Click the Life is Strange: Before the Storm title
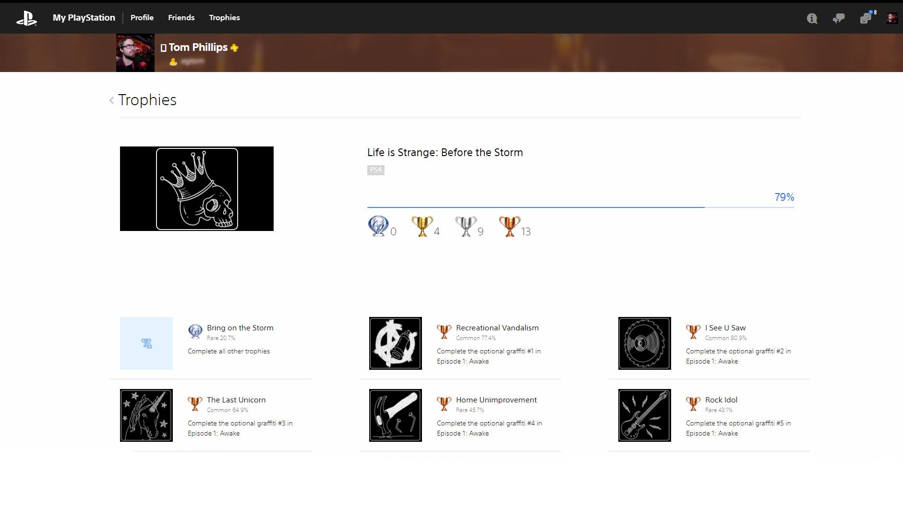Image resolution: width=903 pixels, height=510 pixels. point(445,152)
